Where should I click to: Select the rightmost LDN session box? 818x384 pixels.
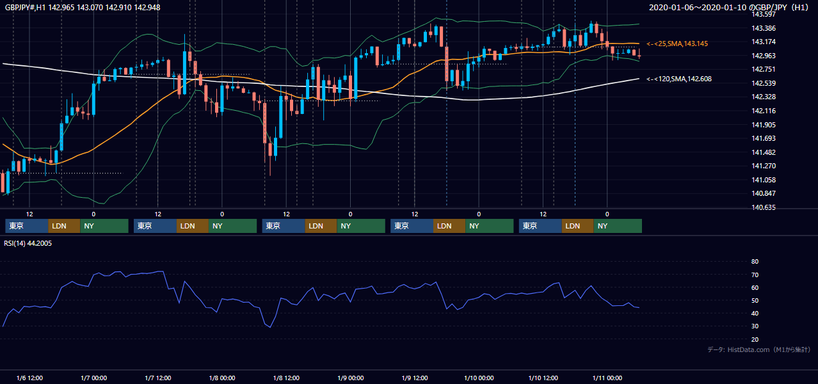coord(578,226)
